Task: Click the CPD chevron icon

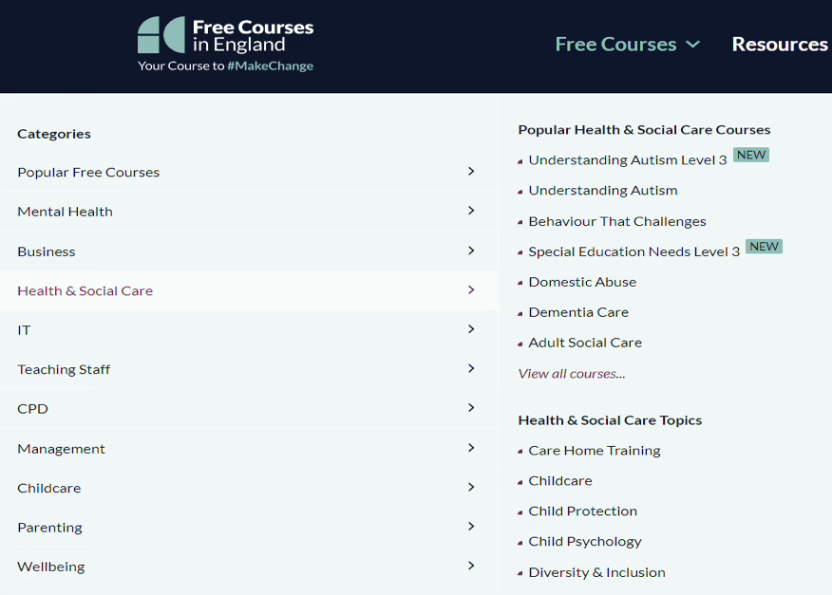Action: coord(471,408)
